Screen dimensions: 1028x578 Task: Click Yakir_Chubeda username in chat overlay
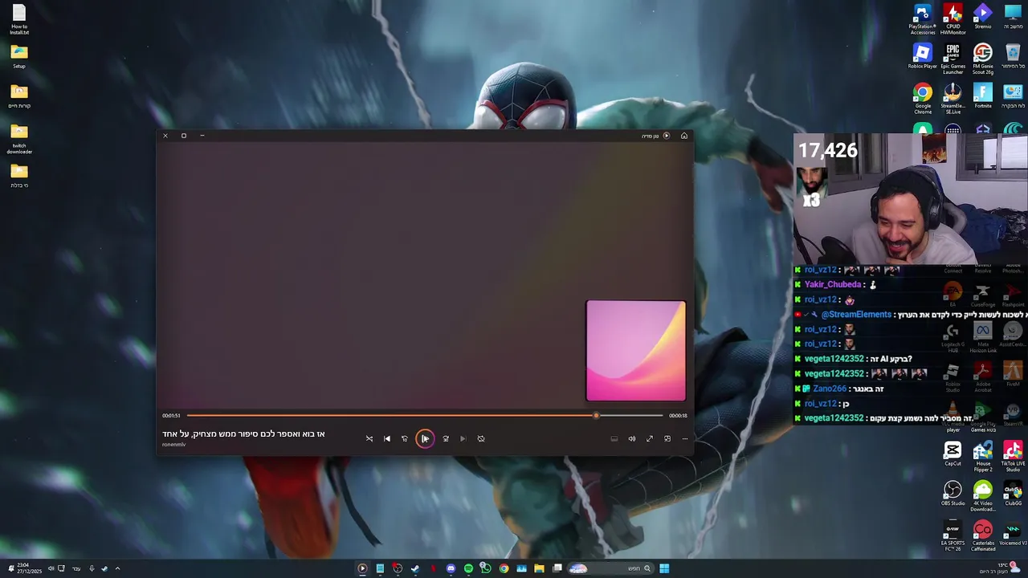(x=834, y=284)
